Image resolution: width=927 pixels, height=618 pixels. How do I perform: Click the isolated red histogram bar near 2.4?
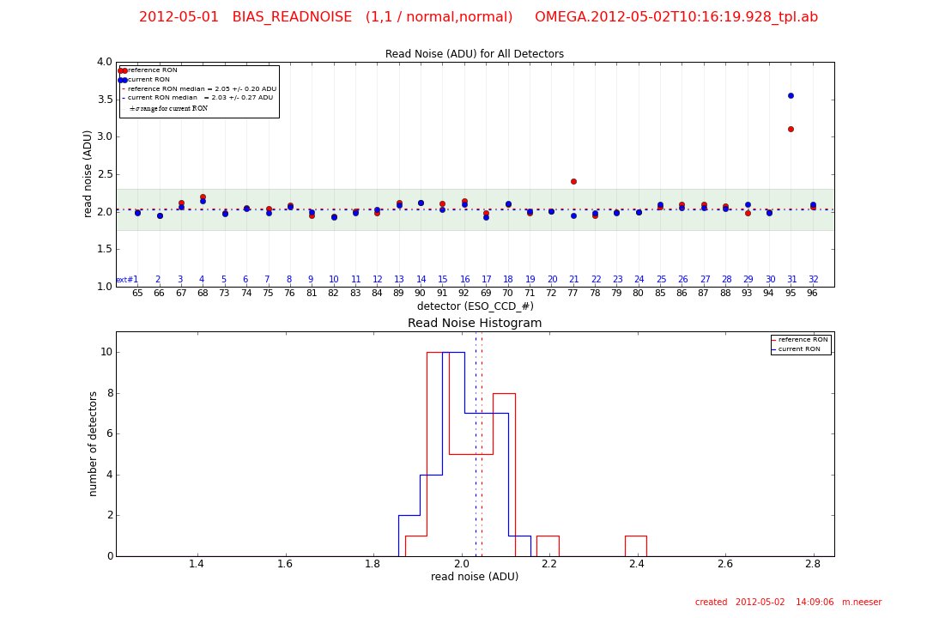tap(635, 546)
